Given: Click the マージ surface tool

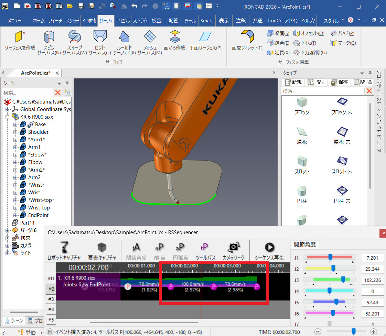Looking at the screenshot, I should (343, 43).
